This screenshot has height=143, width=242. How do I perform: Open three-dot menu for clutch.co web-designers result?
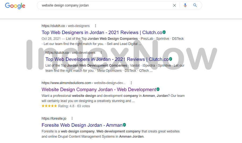[95, 26]
